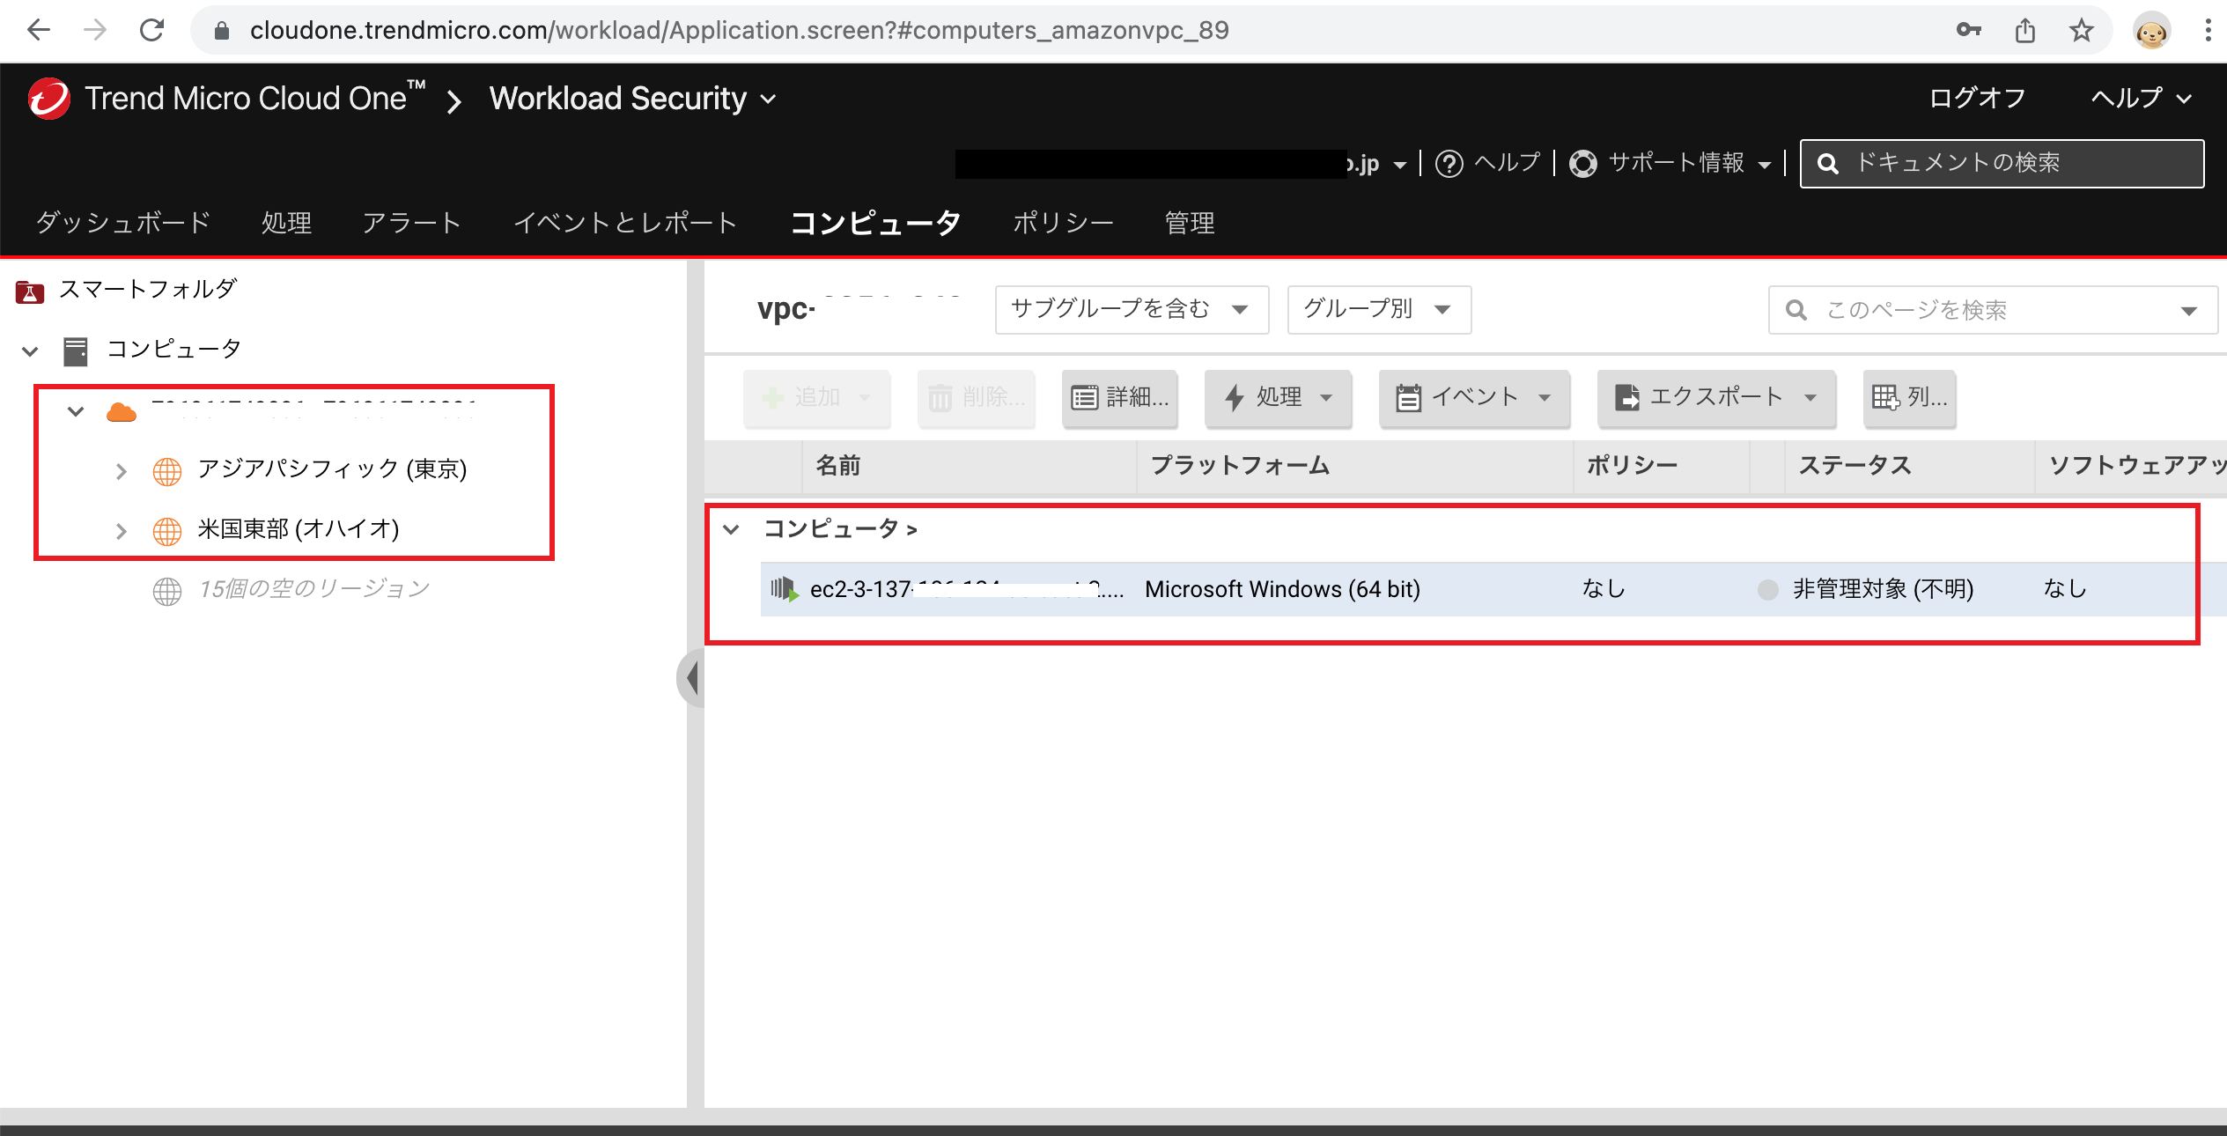This screenshot has width=2227, height=1136.
Task: Open the ポリシー tab
Action: click(1063, 222)
